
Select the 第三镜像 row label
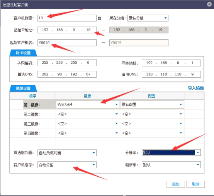coord(32,124)
